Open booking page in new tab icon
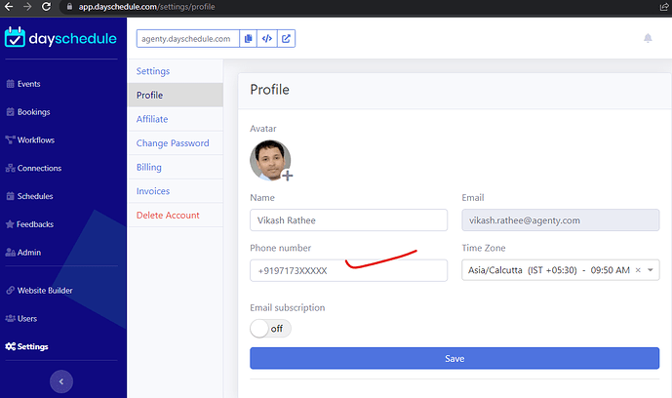The image size is (672, 398). [287, 39]
